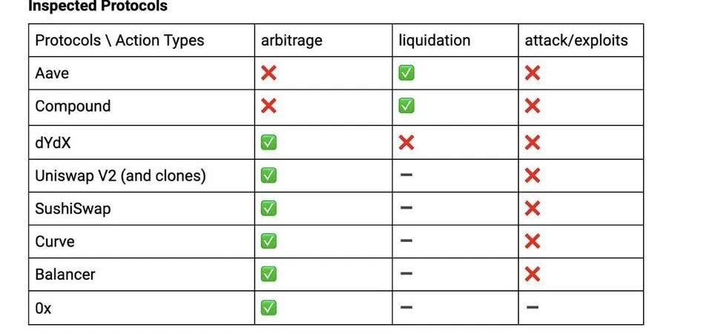Click the red cross for Compound attack/exploits
The width and height of the screenshot is (712, 333).
[533, 107]
